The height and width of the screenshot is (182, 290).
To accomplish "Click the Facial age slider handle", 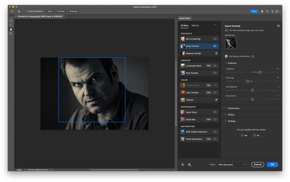I will pos(248,81).
